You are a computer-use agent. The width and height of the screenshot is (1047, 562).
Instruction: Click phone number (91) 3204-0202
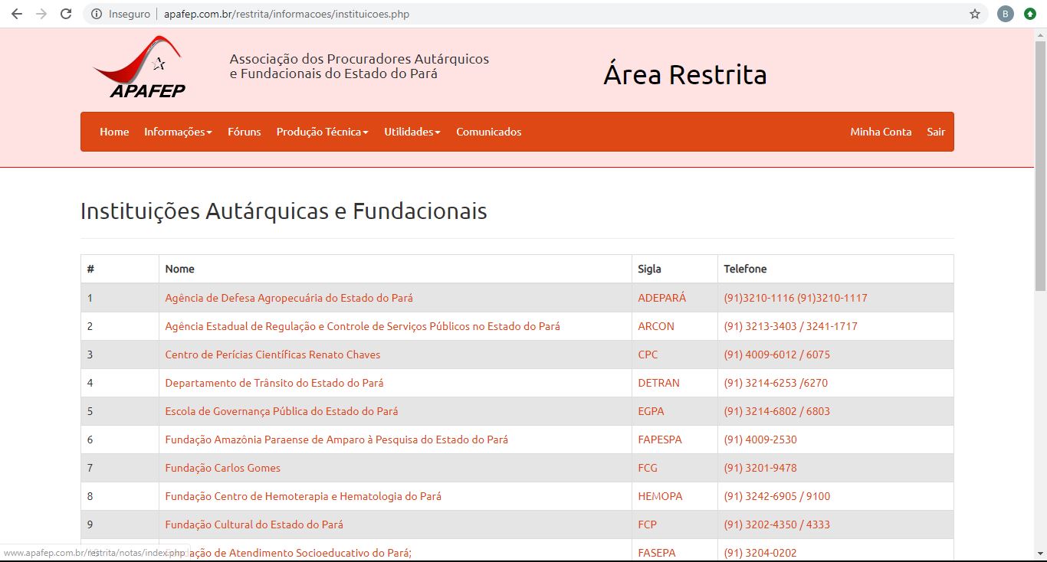click(760, 553)
